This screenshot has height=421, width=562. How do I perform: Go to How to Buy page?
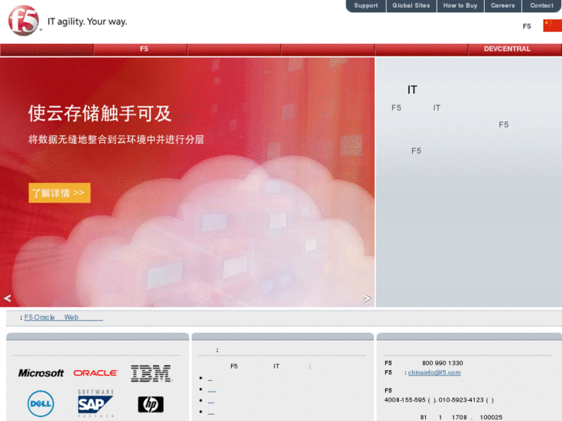tap(460, 5)
